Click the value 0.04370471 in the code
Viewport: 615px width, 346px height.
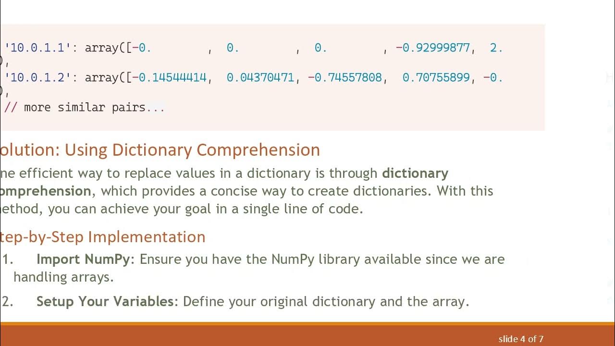(260, 78)
